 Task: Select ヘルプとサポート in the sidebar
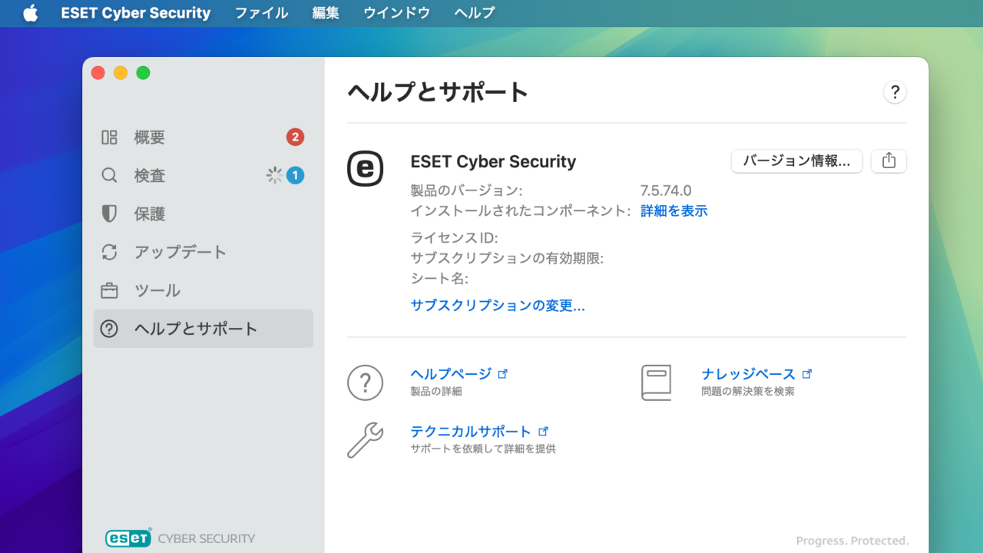point(204,329)
